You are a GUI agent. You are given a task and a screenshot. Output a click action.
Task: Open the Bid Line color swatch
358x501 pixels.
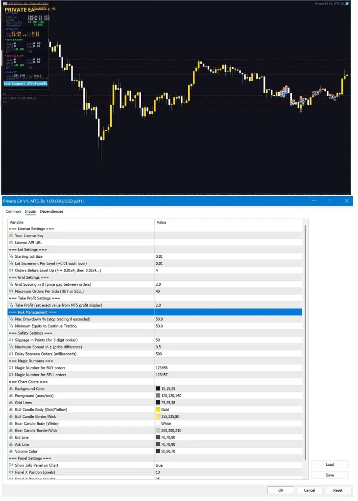[x=158, y=438]
